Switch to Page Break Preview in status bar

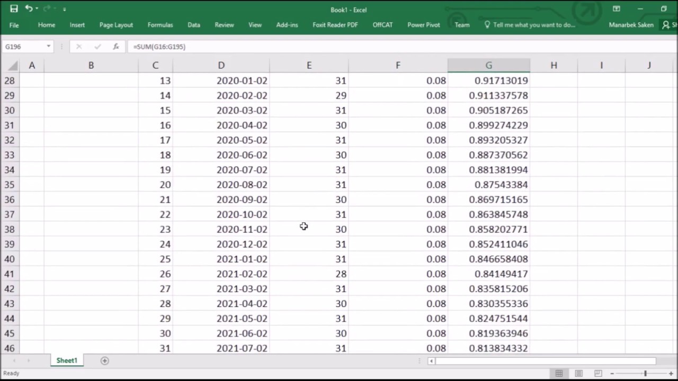coord(598,373)
